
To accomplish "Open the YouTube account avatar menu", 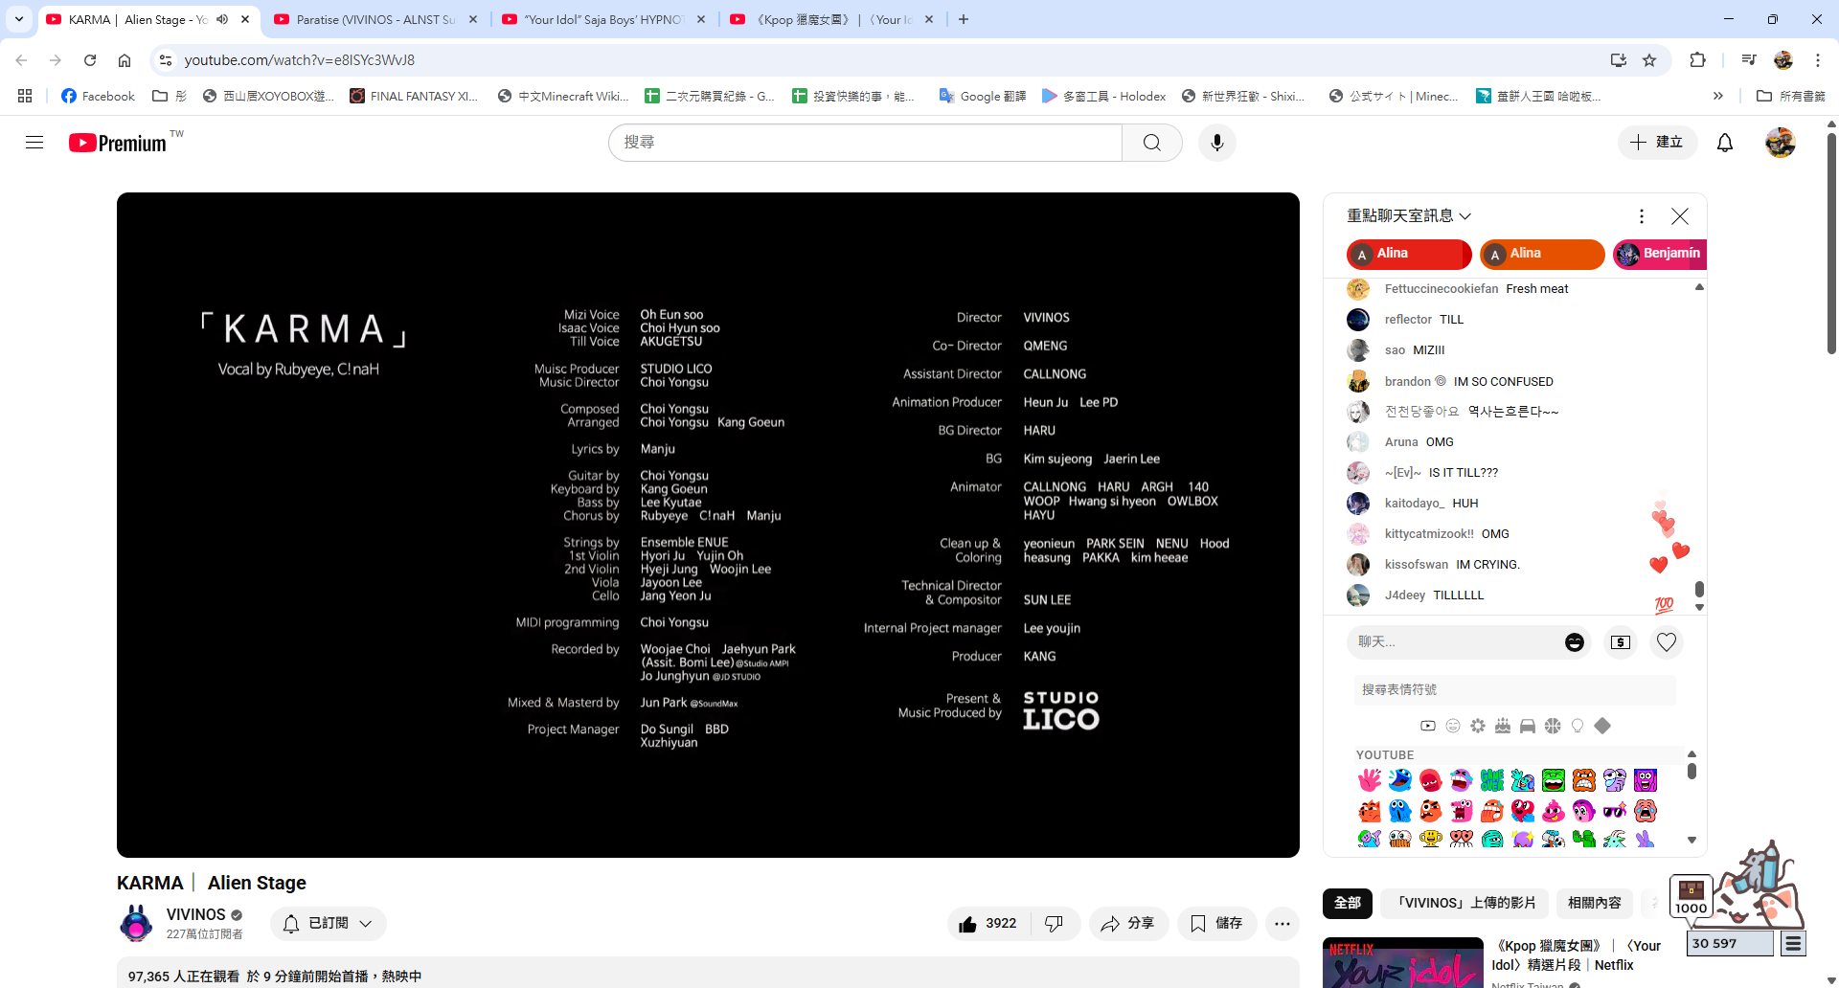I will (x=1781, y=143).
